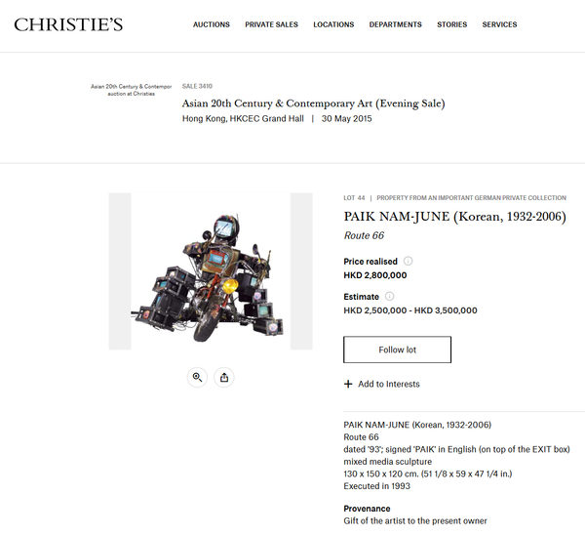Click the info icon next to Estimate

pyautogui.click(x=389, y=296)
